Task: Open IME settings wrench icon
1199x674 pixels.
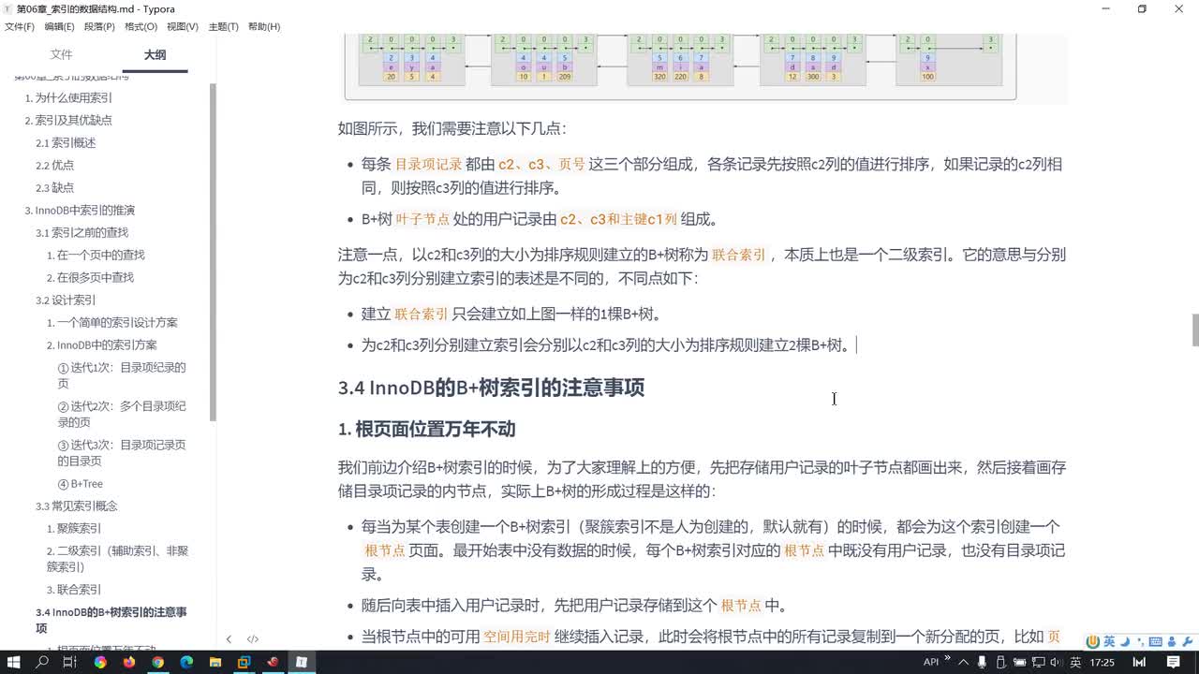Action: click(1187, 642)
